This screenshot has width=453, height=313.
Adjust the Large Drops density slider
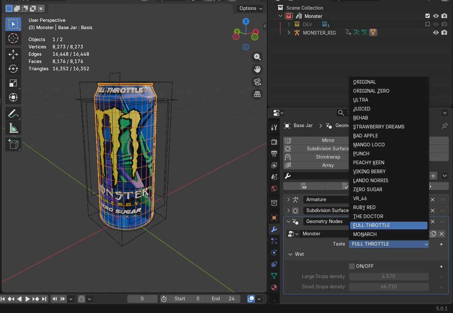click(x=388, y=276)
